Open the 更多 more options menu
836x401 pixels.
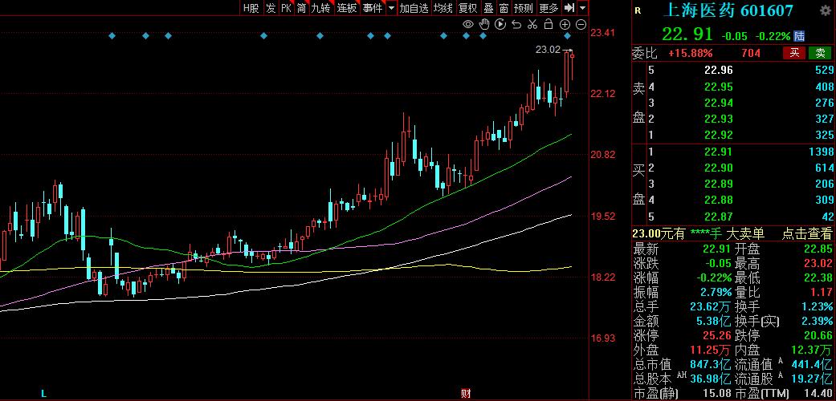click(x=548, y=8)
